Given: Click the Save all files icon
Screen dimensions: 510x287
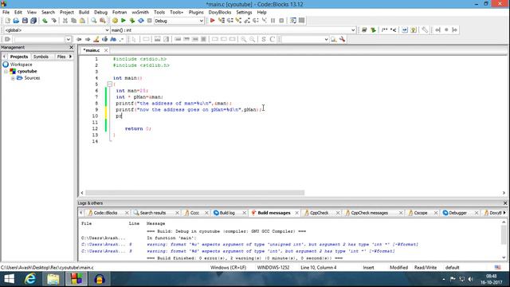Looking at the screenshot, I should click(x=33, y=21).
